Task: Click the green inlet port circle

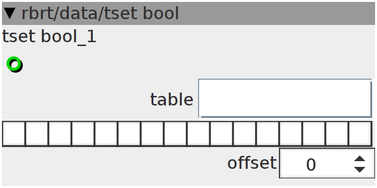Action: [x=14, y=64]
